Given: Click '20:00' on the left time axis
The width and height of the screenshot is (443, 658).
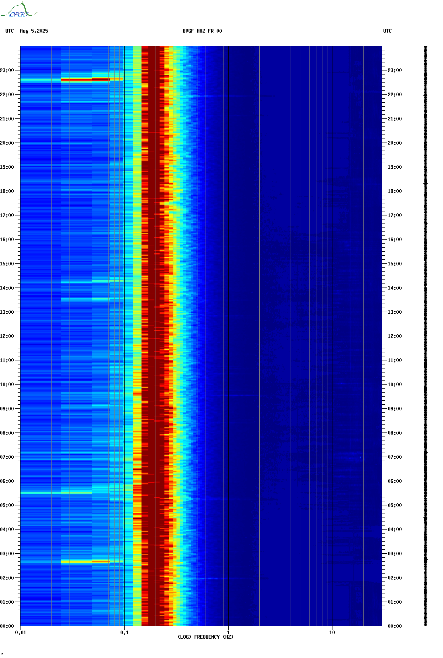Looking at the screenshot, I should pyautogui.click(x=7, y=143).
